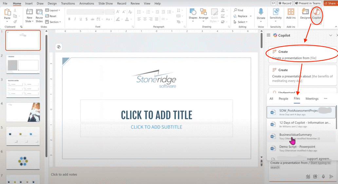338x184 pixels.
Task: Choose the BusinessValueSummary file
Action: click(x=301, y=136)
